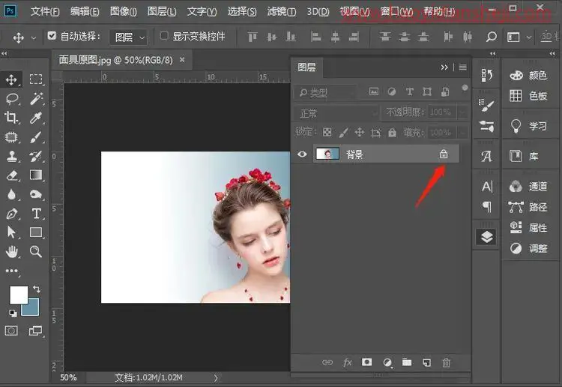Open the layer filter 类型 dropdown
Viewport: 562px width, 387px height.
tap(326, 92)
